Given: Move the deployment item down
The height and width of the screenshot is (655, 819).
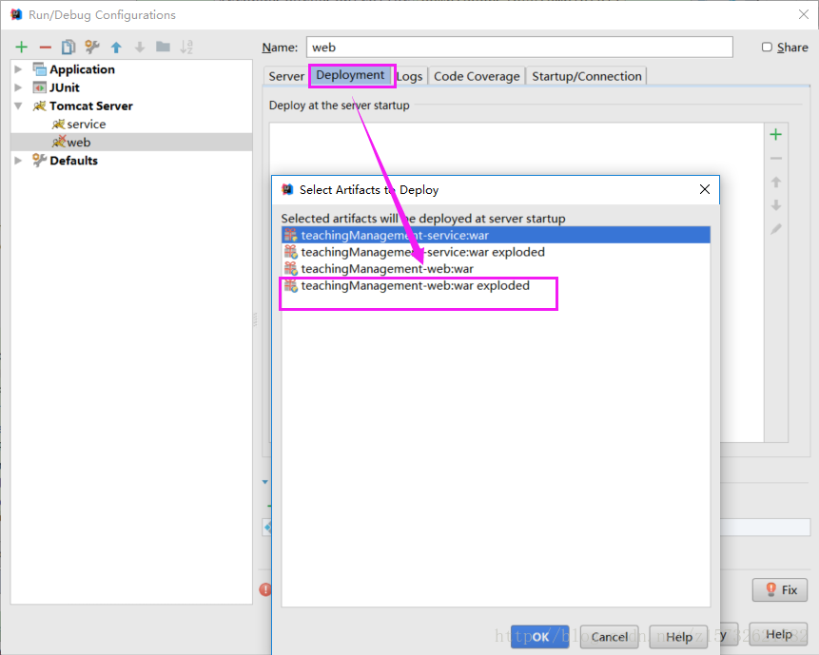Looking at the screenshot, I should pyautogui.click(x=775, y=205).
